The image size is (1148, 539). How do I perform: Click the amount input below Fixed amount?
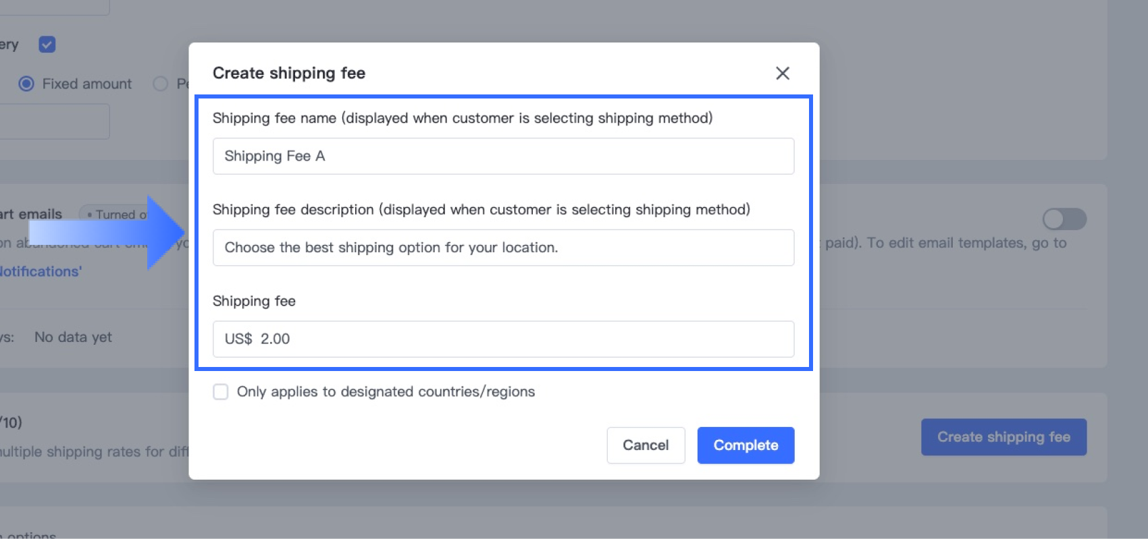[x=54, y=121]
